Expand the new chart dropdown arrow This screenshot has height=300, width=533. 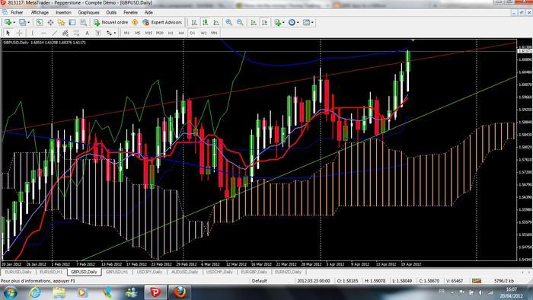tap(14, 22)
